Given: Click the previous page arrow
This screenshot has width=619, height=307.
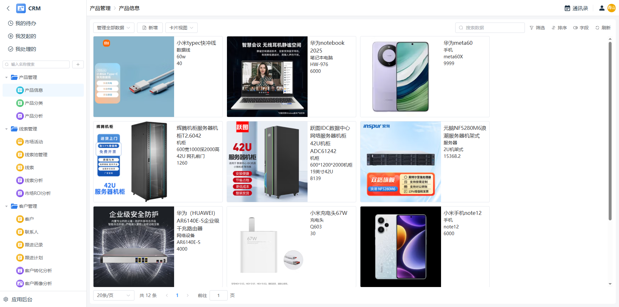Looking at the screenshot, I should click(x=167, y=295).
